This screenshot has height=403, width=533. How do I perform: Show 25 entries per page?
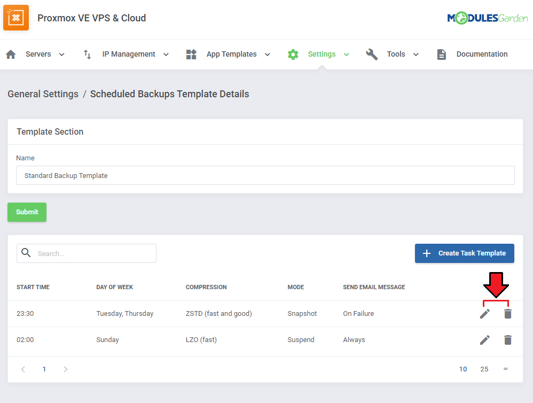(x=484, y=369)
